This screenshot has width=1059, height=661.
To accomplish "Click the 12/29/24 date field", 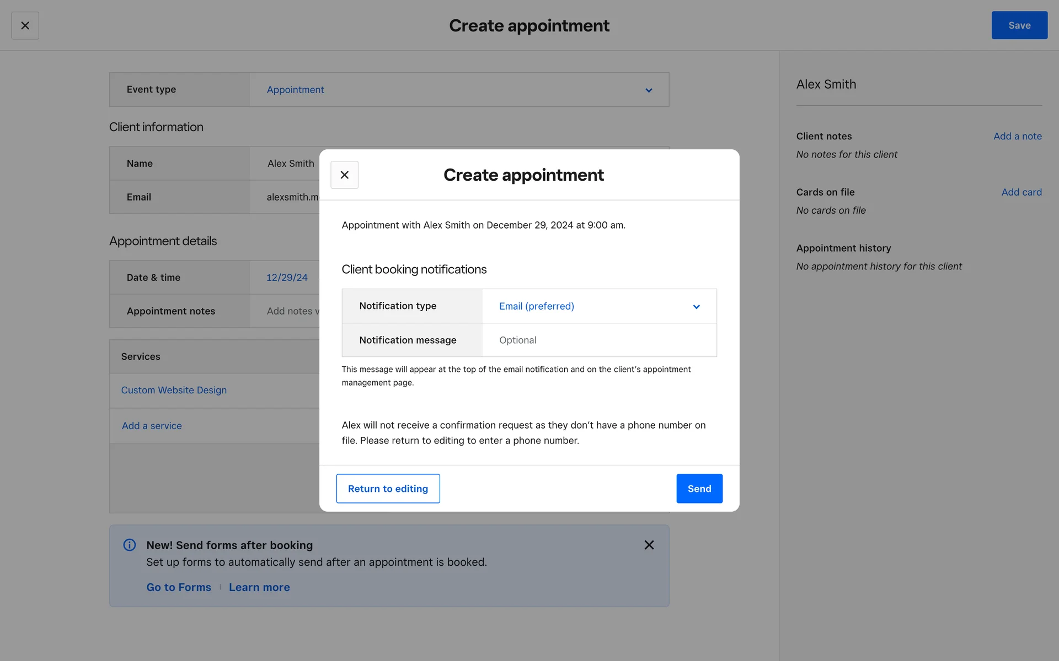I will (x=287, y=278).
